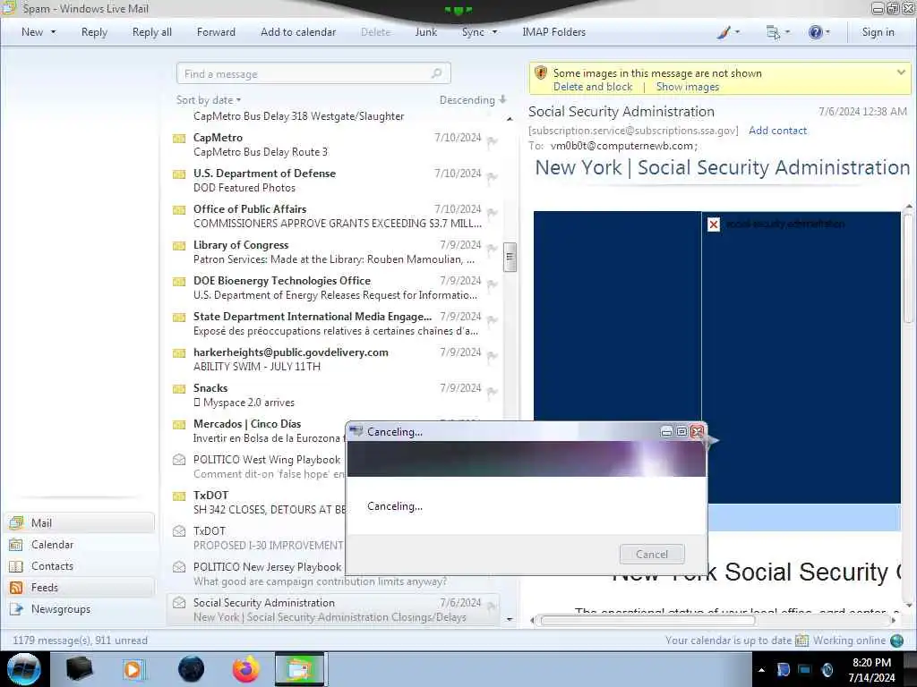Image resolution: width=917 pixels, height=687 pixels.
Task: Click the broken image placeholder icon
Action: point(714,225)
